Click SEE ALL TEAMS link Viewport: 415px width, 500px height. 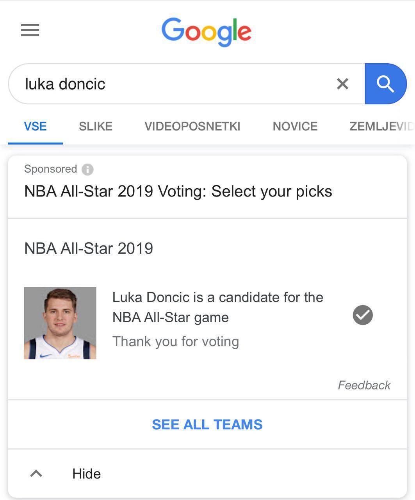207,425
